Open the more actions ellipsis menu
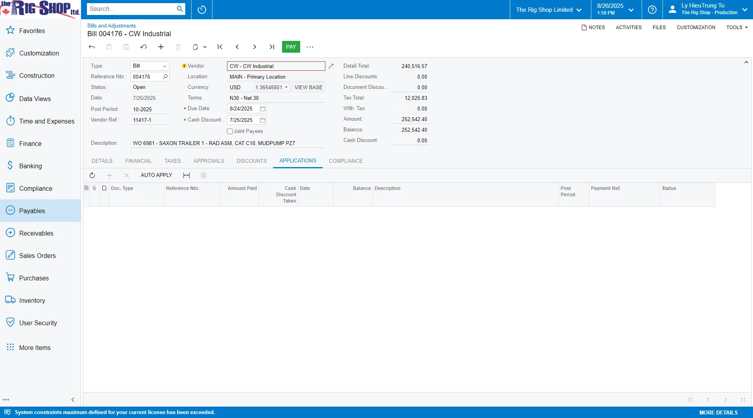 pos(310,47)
